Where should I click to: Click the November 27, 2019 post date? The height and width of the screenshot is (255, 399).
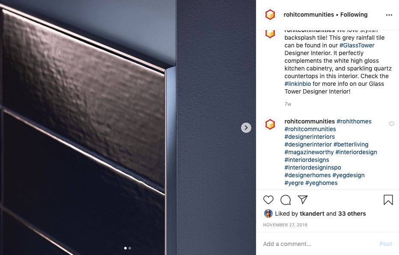(x=285, y=225)
